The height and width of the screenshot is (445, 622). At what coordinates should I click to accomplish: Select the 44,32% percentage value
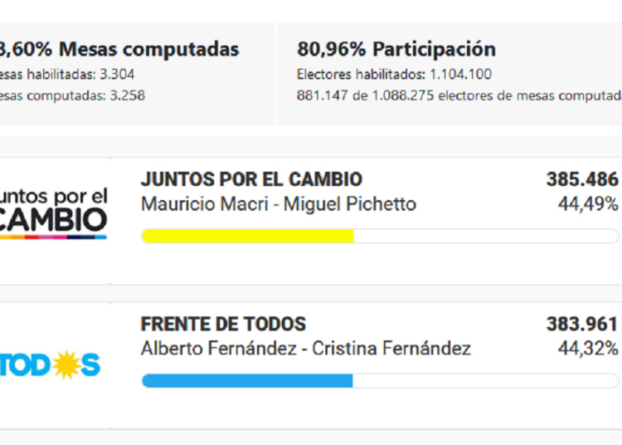pyautogui.click(x=588, y=349)
